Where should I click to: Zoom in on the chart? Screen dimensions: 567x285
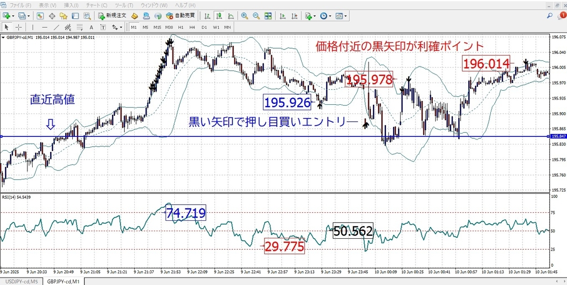click(244, 16)
